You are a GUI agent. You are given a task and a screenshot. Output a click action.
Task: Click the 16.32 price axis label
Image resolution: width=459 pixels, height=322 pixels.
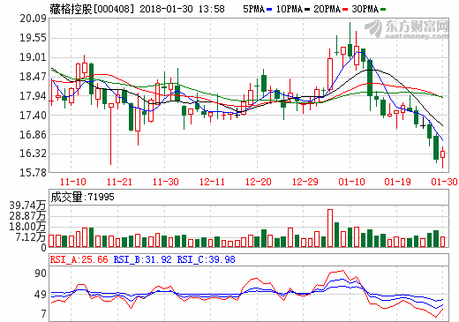coord(33,154)
